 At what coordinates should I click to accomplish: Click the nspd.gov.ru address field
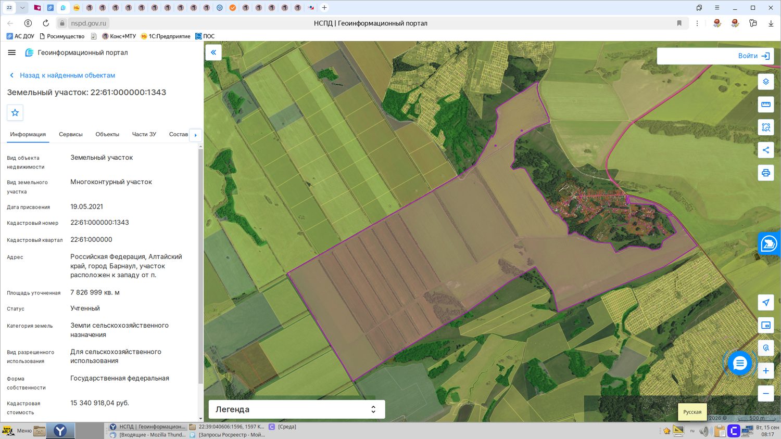click(x=89, y=23)
